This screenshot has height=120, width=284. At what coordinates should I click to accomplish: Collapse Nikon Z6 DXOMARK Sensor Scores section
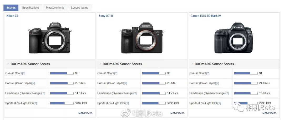8,64
